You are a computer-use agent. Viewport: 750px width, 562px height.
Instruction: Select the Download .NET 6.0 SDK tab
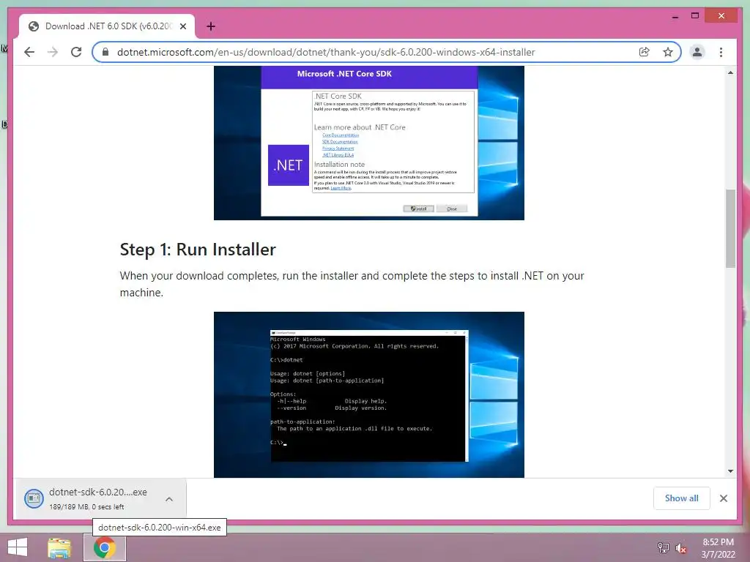(107, 26)
